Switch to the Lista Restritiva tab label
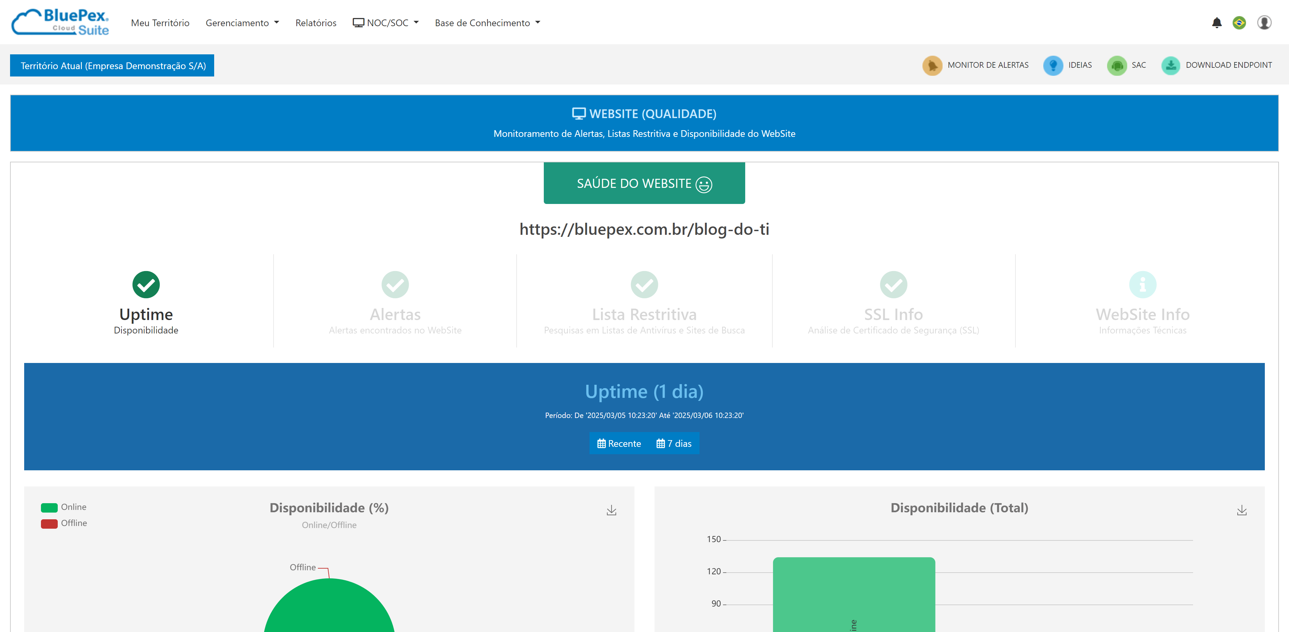The width and height of the screenshot is (1289, 632). point(644,314)
